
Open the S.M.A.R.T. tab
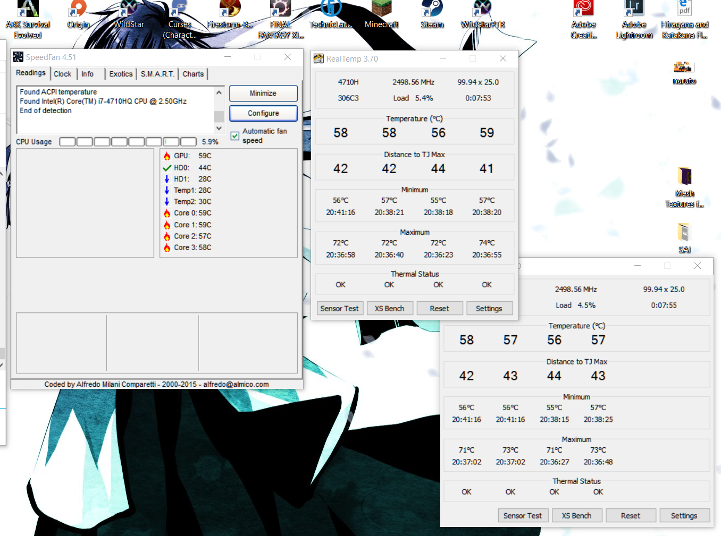(157, 74)
